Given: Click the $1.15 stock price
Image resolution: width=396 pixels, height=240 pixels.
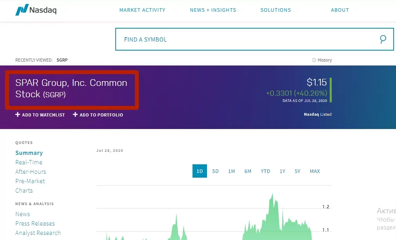Looking at the screenshot, I should [x=316, y=82].
